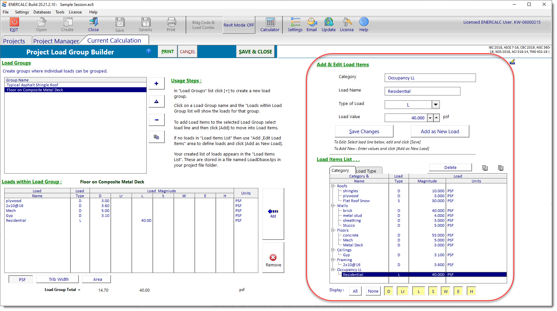
Task: Toggle the W display filter
Action: pos(445,291)
